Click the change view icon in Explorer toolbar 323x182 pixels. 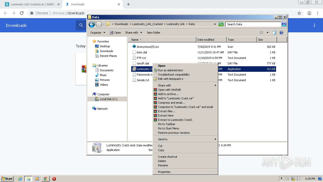tap(261, 33)
